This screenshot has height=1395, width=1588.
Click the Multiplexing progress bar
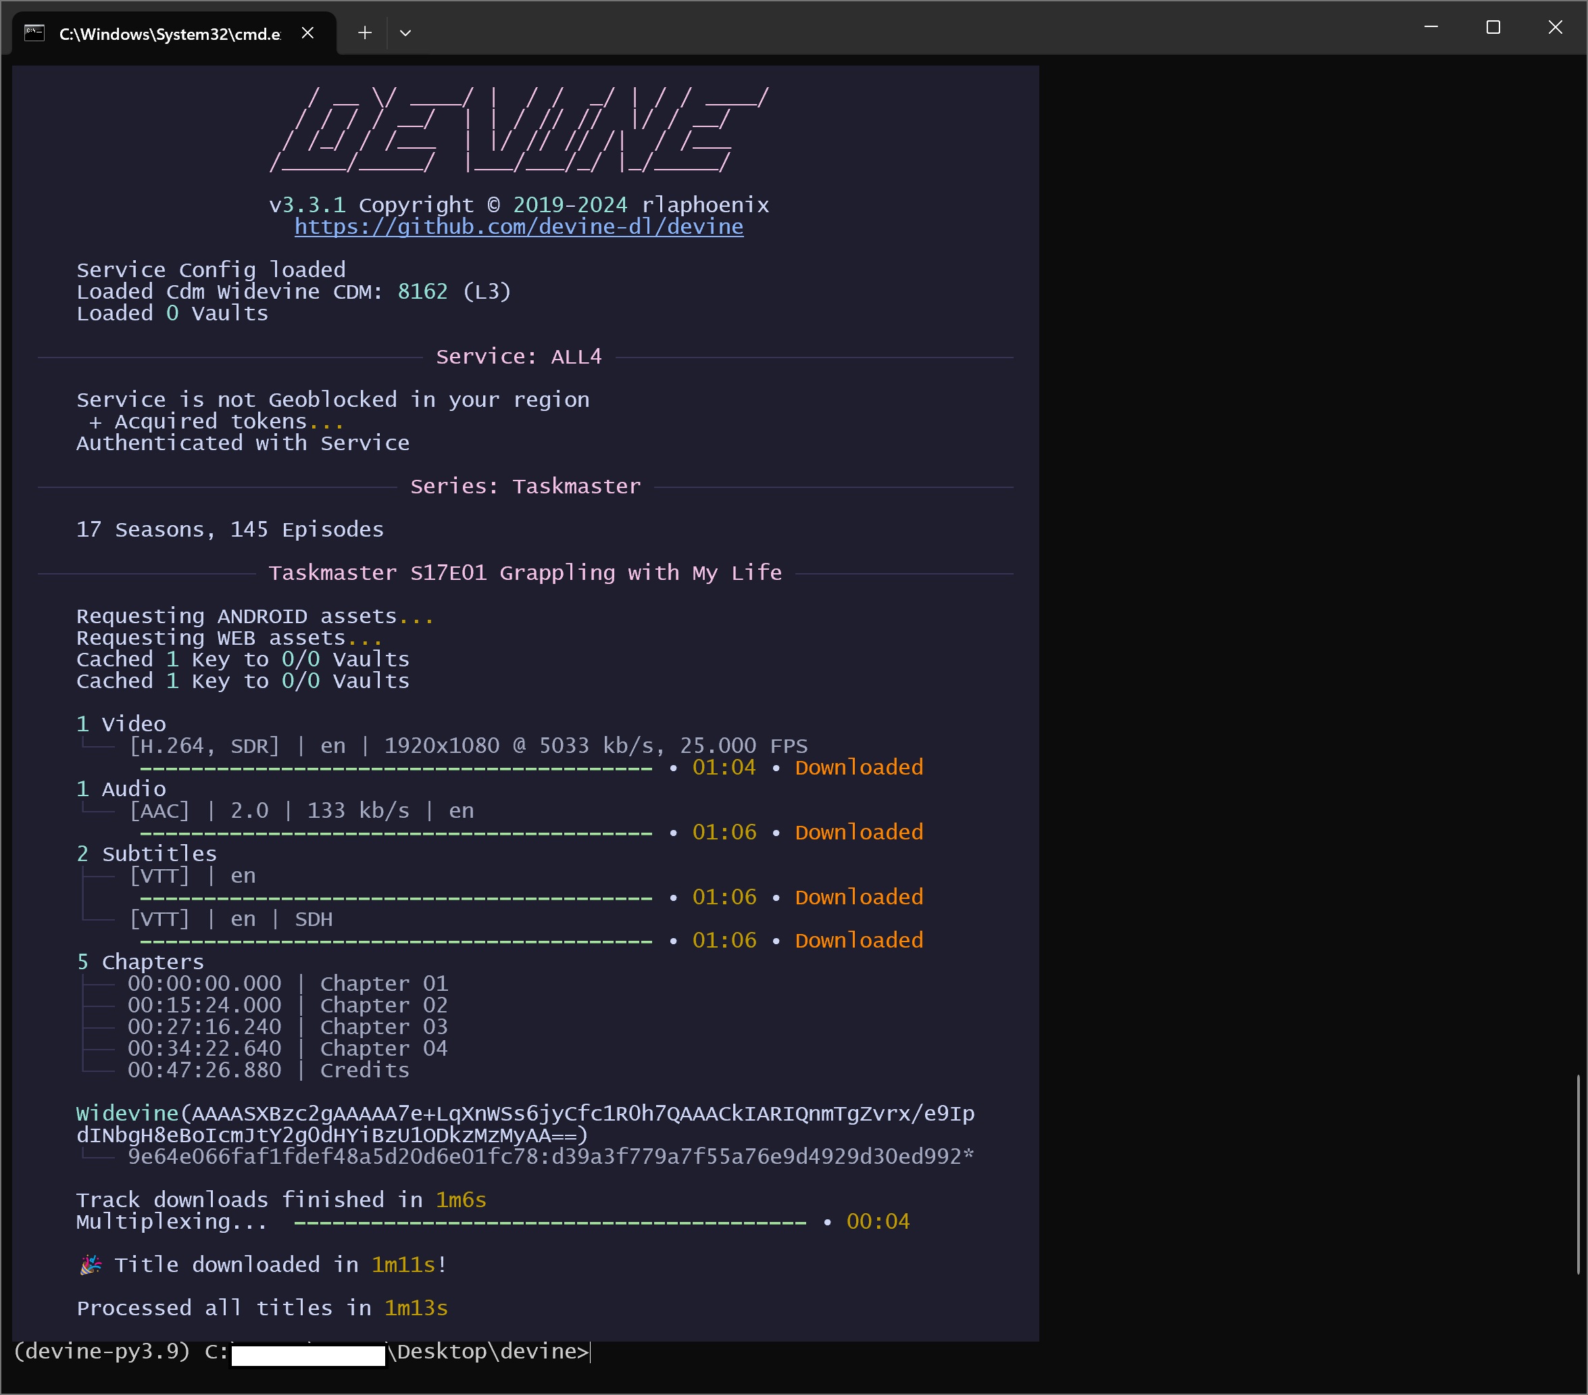click(x=549, y=1223)
